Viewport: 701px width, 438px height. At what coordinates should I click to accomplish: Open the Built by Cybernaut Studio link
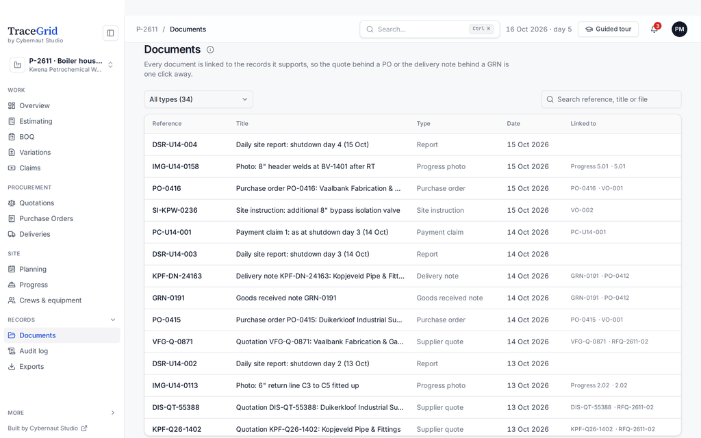click(x=47, y=428)
